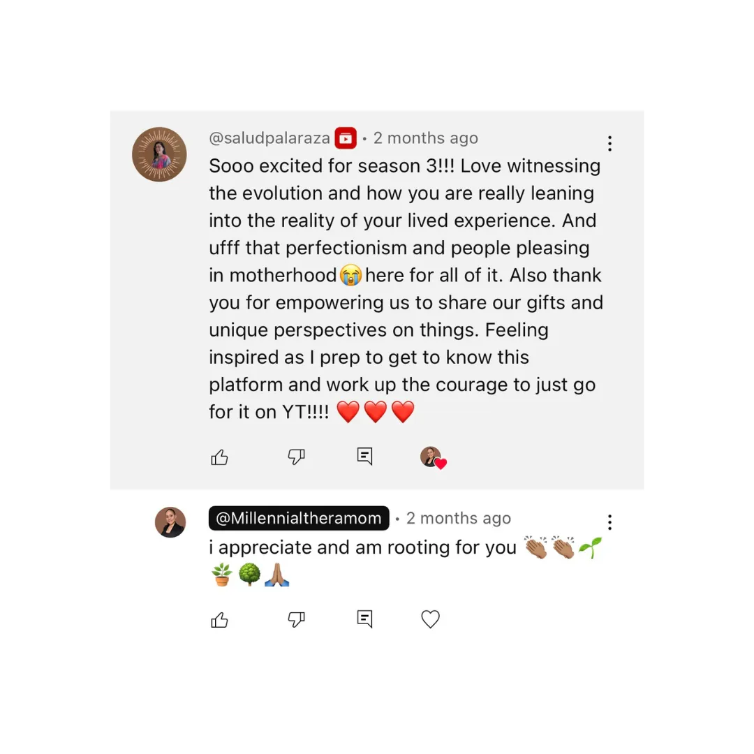The image size is (754, 754).
Task: View the round @saludpalaraza profile picture
Action: (x=159, y=154)
